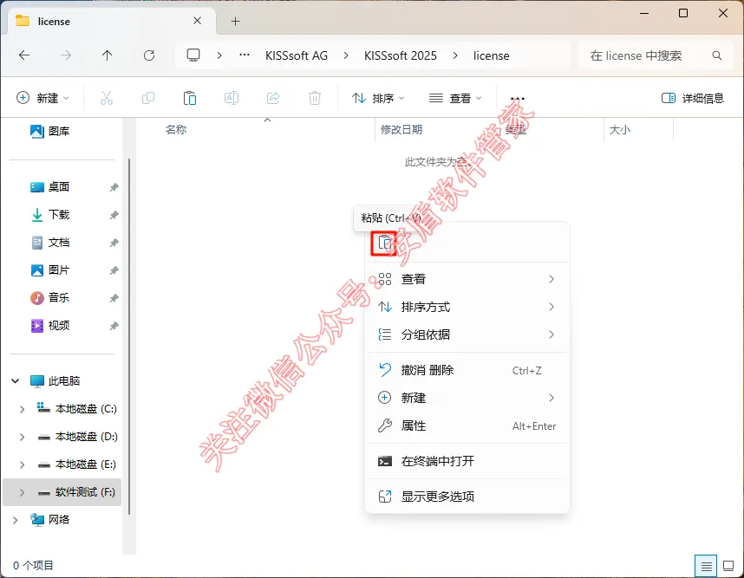This screenshot has height=578, width=744.
Task: Click the PC monitor icon in the address bar
Action: click(193, 55)
